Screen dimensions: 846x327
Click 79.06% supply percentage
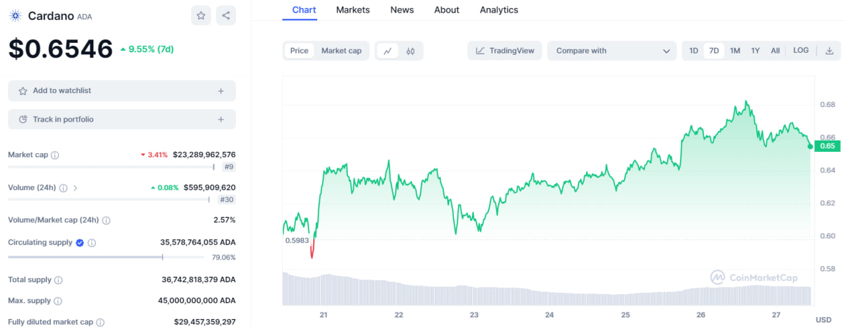click(223, 258)
